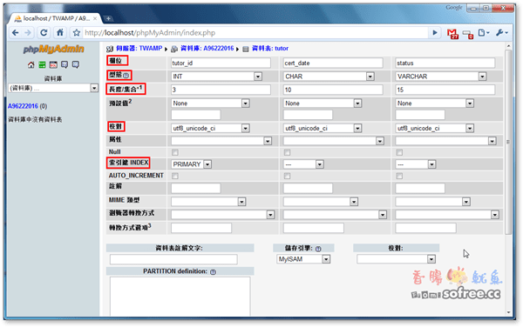Click cert_date field name input

(x=333, y=63)
